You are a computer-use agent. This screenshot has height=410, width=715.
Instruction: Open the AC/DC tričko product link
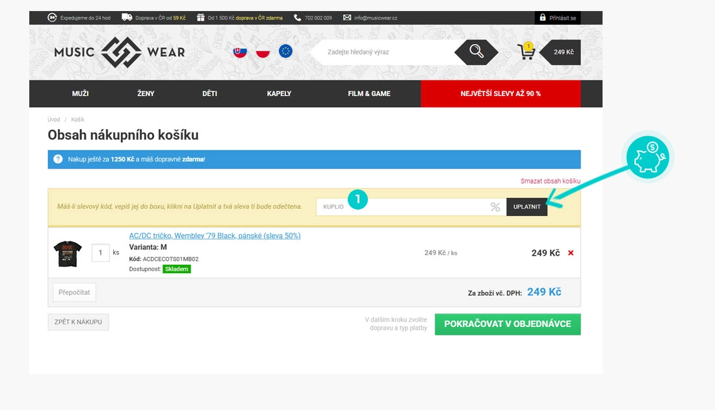coord(214,235)
